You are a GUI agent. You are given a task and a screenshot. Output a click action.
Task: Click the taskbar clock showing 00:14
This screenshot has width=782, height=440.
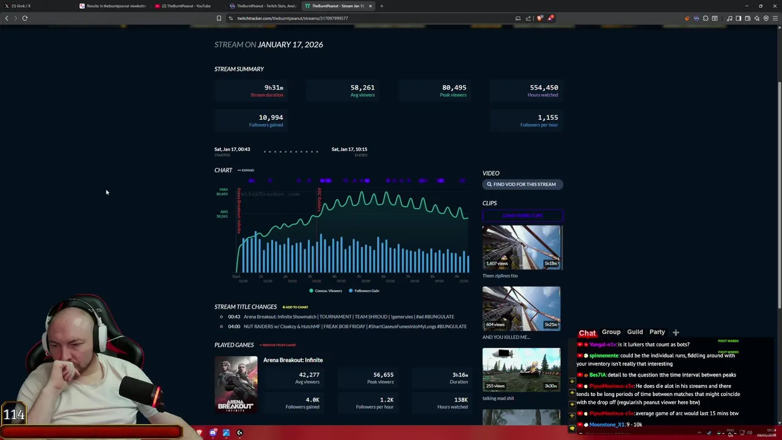[766, 433]
